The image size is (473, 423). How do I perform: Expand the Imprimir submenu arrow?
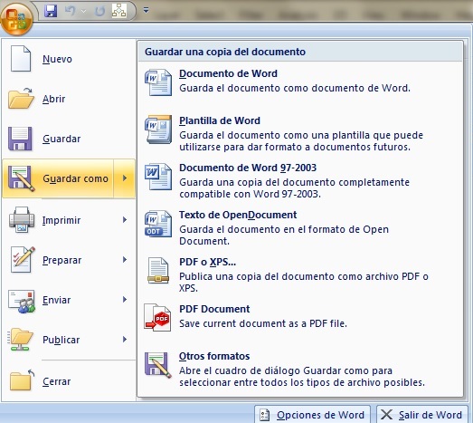[x=125, y=220]
